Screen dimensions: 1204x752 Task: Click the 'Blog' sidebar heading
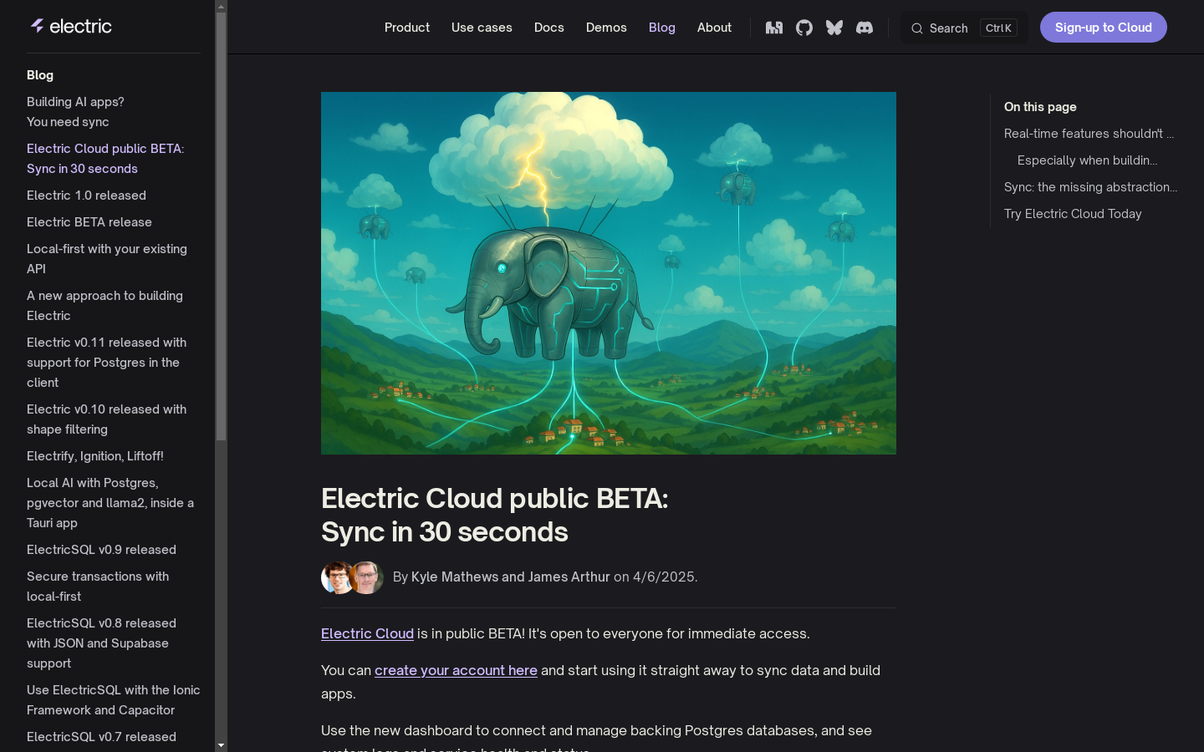pyautogui.click(x=40, y=75)
